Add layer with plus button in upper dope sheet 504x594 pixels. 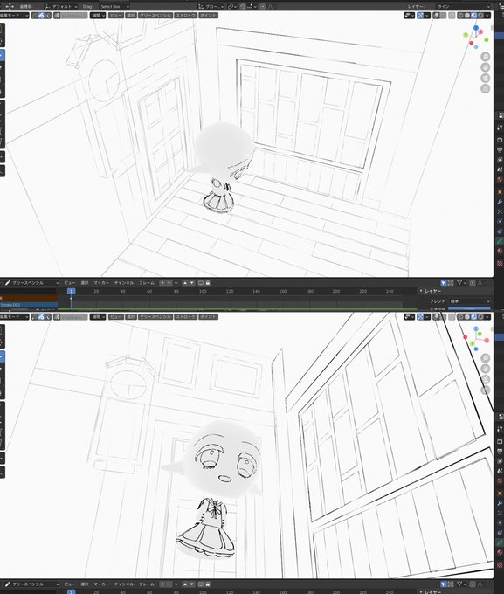[x=162, y=283]
